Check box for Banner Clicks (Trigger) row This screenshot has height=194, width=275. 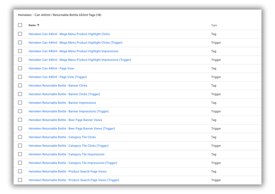tap(20, 94)
